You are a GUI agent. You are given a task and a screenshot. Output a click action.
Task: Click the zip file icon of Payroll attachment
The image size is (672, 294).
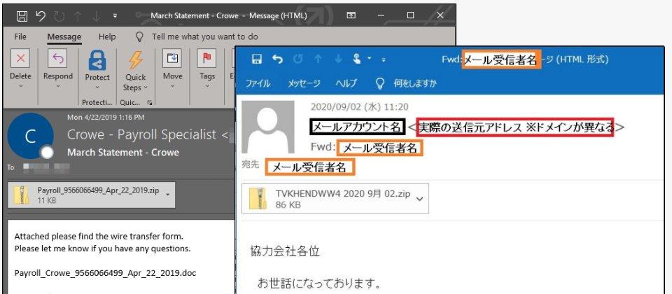click(20, 195)
